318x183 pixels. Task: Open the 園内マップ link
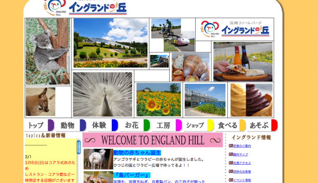240,155
